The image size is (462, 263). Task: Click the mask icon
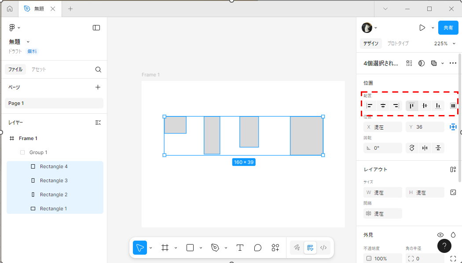click(x=422, y=63)
